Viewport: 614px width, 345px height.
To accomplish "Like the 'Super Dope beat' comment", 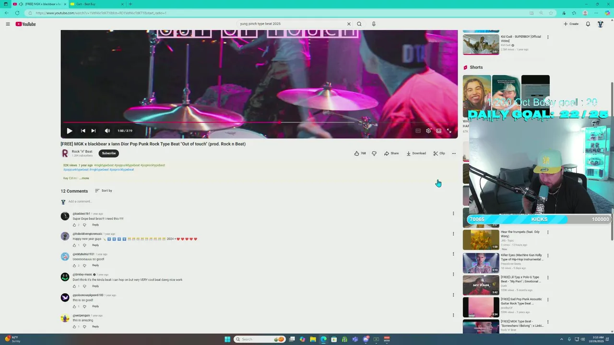I will 74,225.
